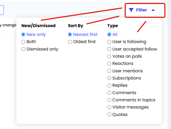
Task: Collapse the Filter dropdown arrow
Action: (153, 10)
